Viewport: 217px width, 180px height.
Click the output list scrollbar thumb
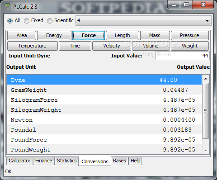coord(206,111)
